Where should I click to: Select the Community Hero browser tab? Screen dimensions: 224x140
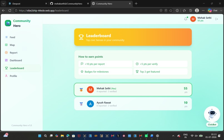[111, 4]
